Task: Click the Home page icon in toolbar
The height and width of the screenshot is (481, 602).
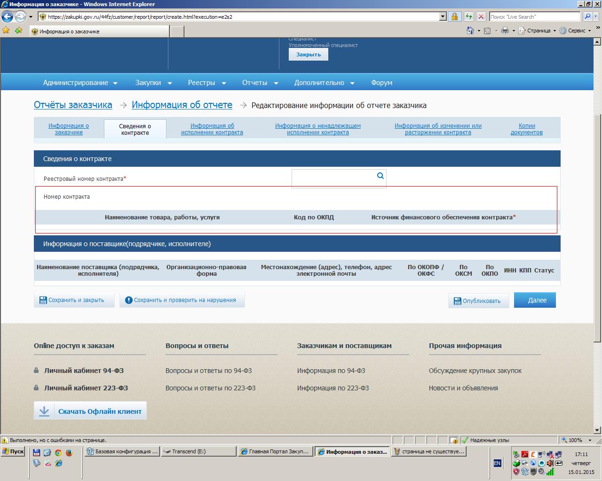Action: click(470, 31)
